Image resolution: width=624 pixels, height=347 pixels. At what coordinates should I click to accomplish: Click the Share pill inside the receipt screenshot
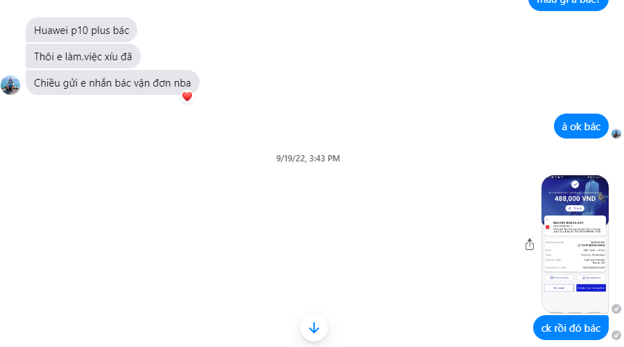coord(575,208)
